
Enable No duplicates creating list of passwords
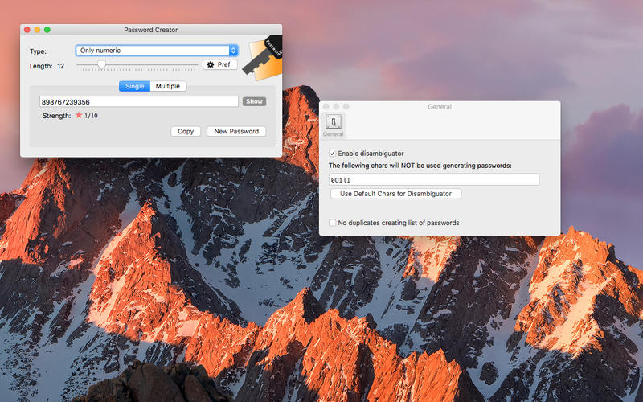tap(333, 223)
